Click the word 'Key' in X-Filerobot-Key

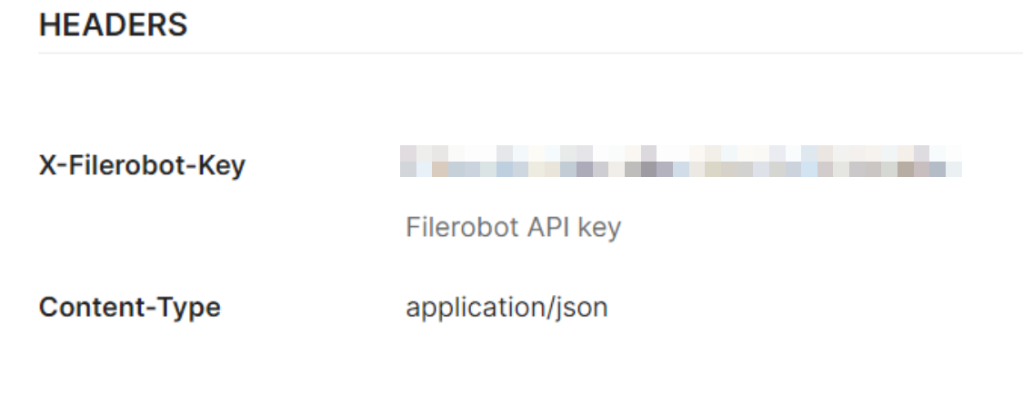(x=223, y=166)
